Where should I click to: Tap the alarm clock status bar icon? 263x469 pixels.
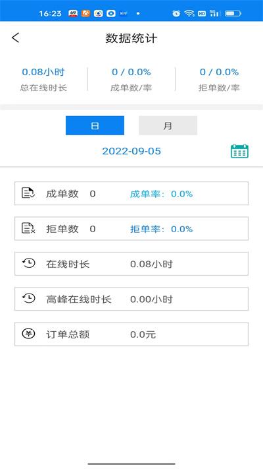[x=176, y=13]
